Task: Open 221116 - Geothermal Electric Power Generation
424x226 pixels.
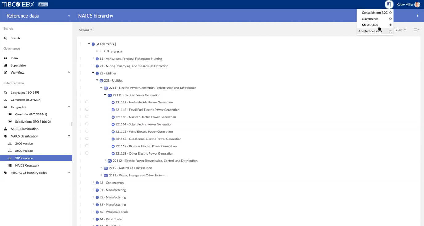Action: click(148, 139)
